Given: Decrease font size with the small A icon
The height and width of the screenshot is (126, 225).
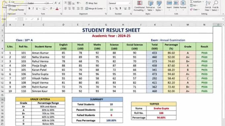Looking at the screenshot, I should [60, 3].
